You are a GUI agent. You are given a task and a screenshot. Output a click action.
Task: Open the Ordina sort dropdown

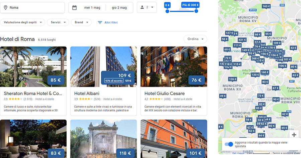pos(195,39)
